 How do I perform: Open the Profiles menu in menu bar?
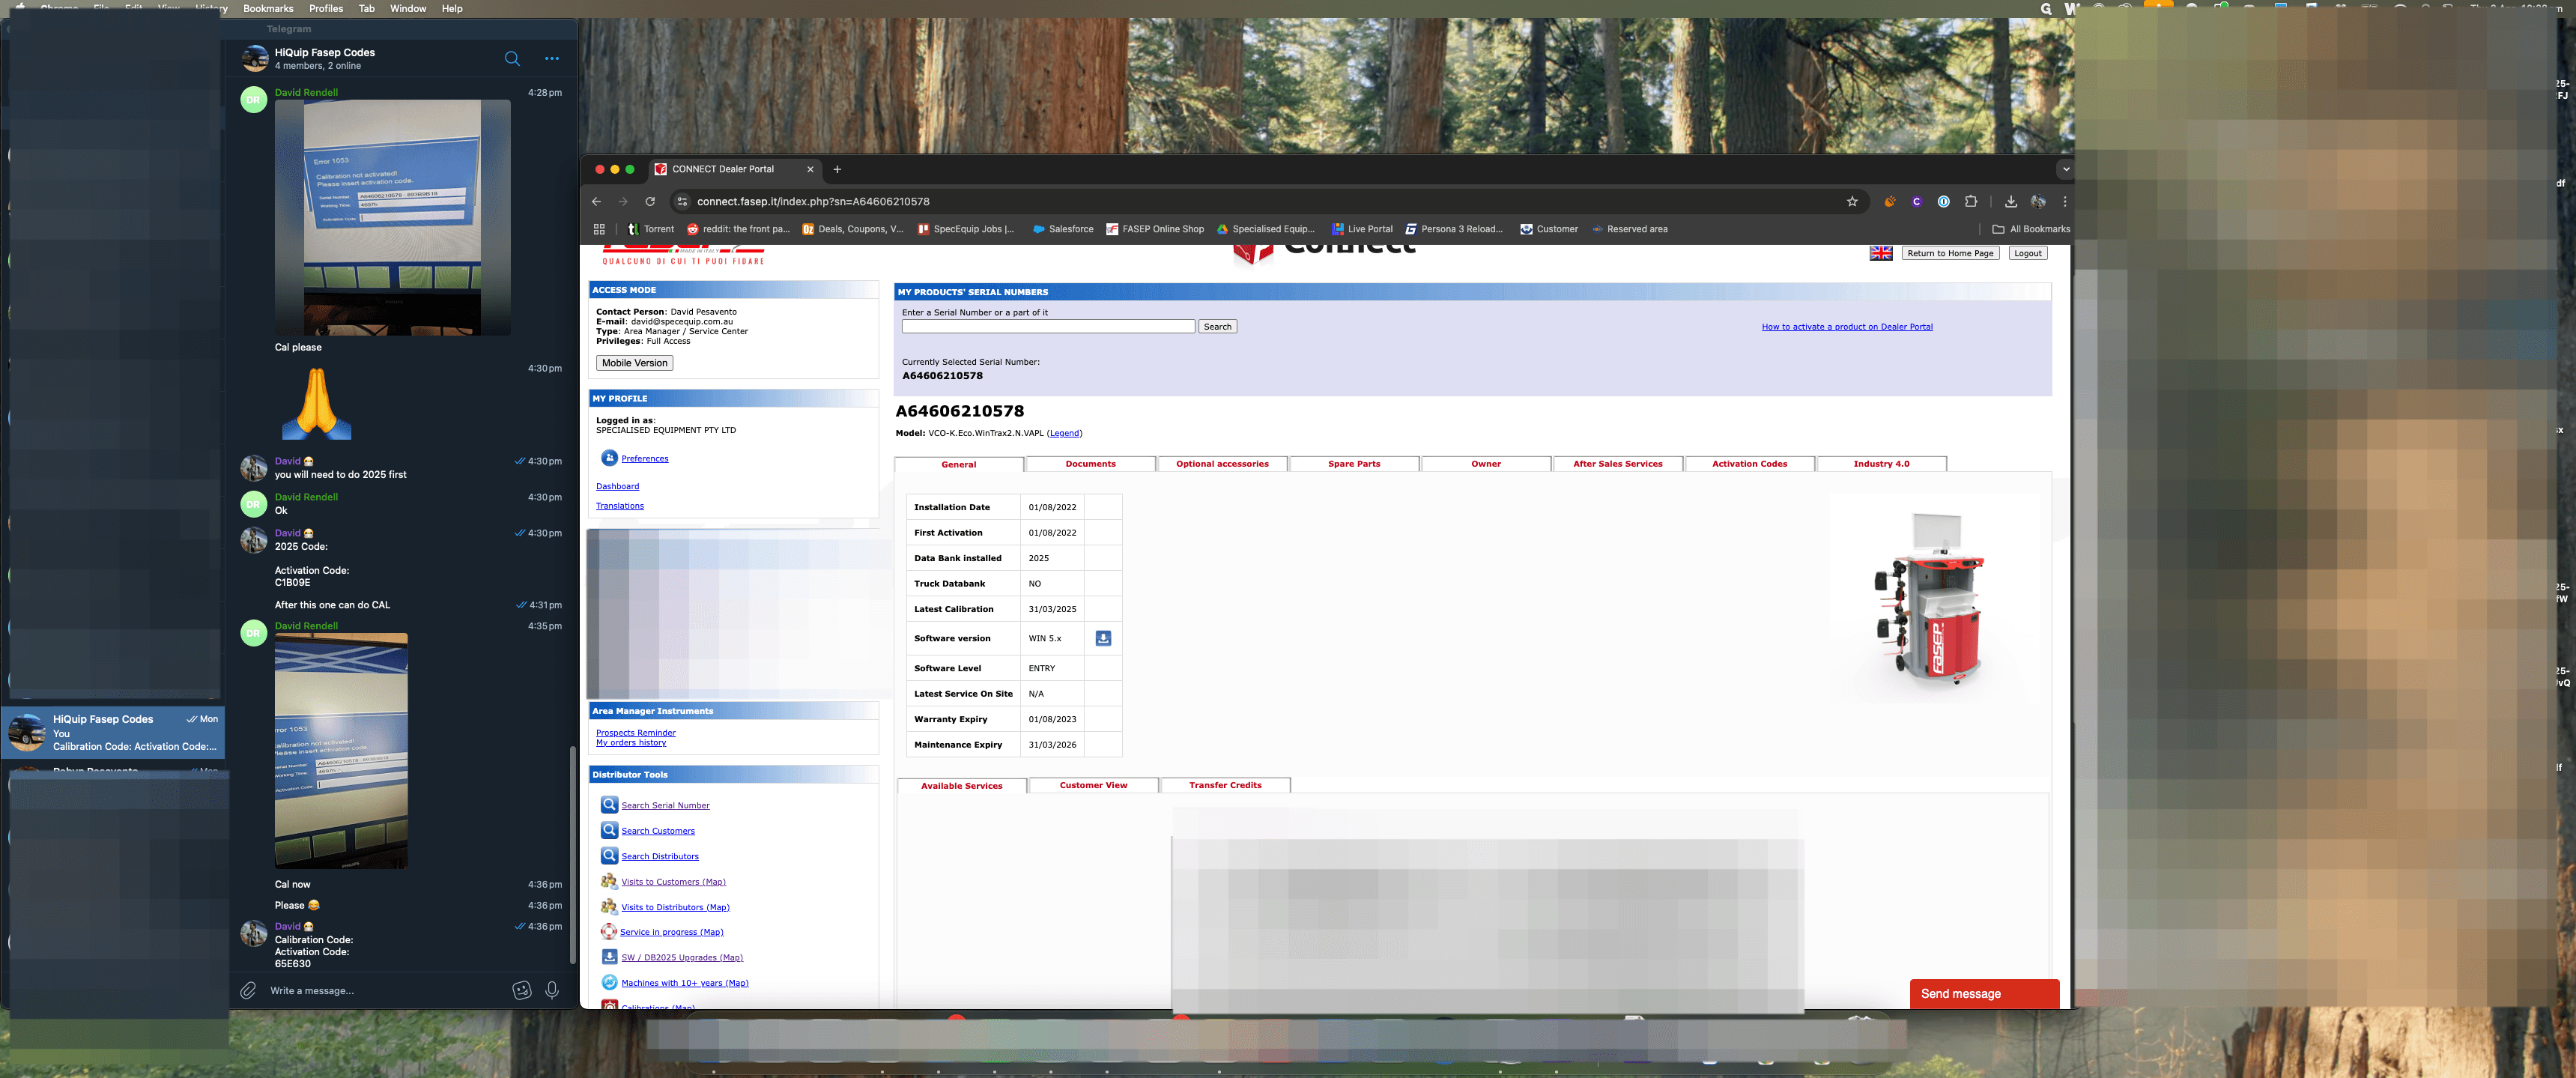[326, 8]
